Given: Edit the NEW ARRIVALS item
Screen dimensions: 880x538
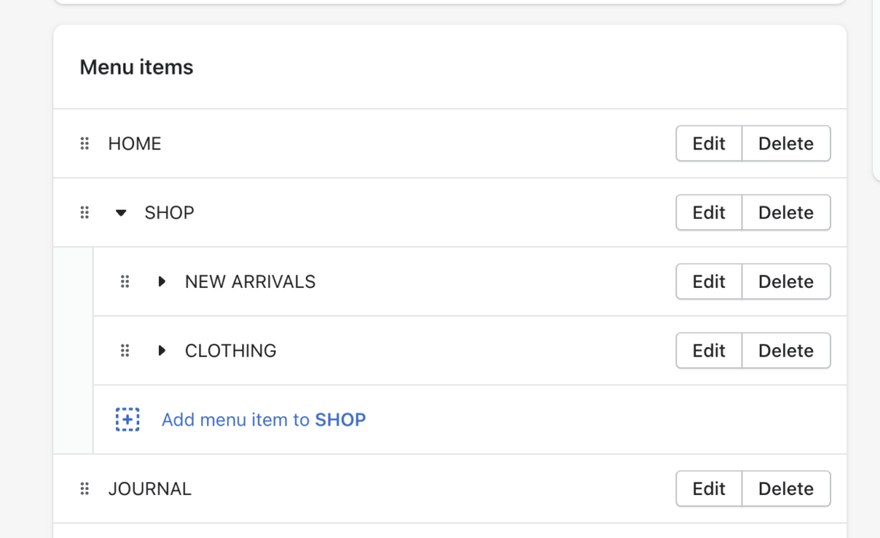Looking at the screenshot, I should coord(709,282).
